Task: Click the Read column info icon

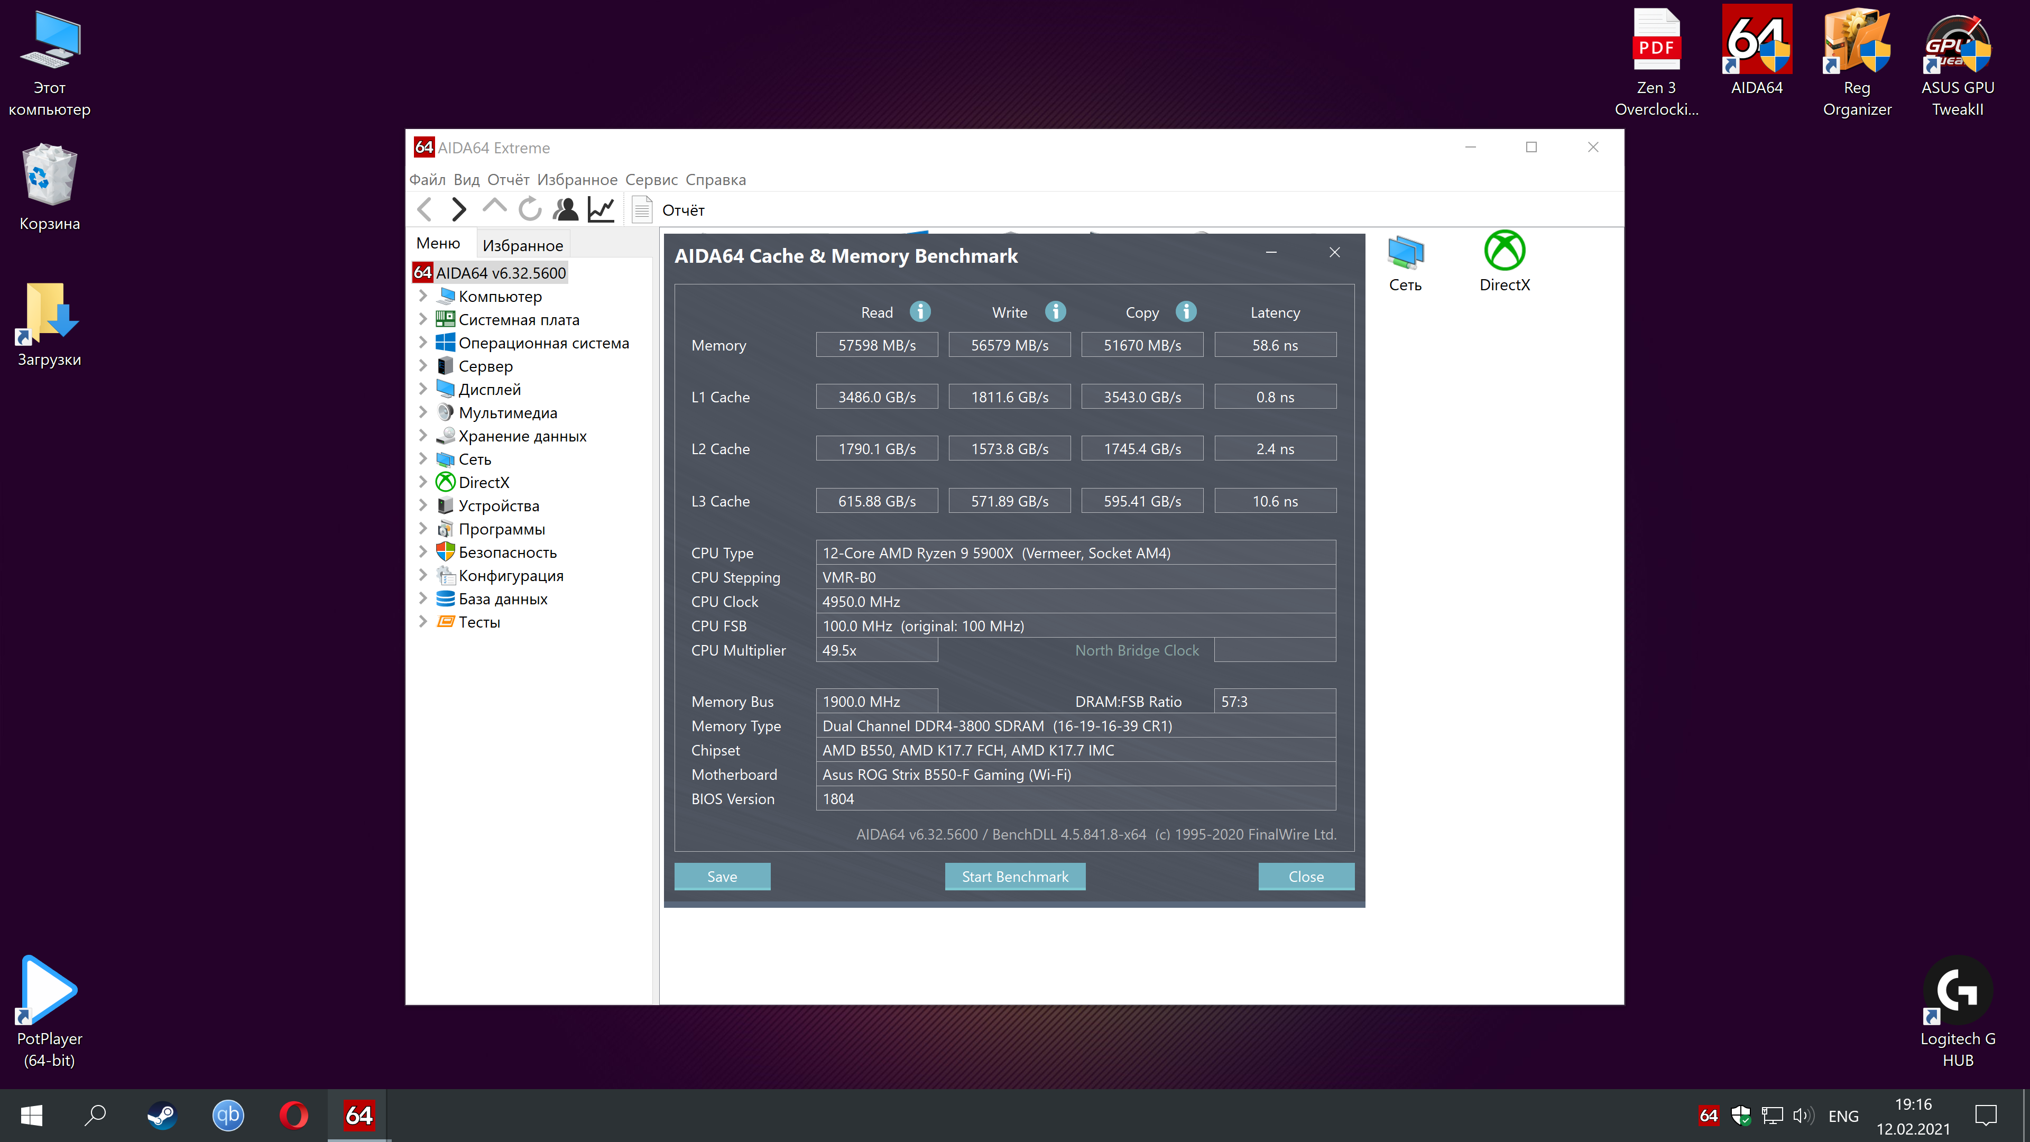Action: click(x=920, y=312)
